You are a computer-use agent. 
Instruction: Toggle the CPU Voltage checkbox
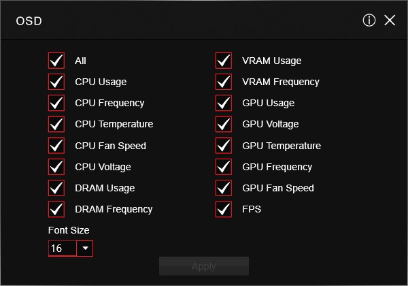point(56,167)
